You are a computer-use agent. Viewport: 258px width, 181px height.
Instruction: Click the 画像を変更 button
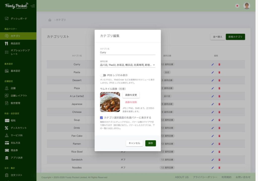tap(131, 95)
